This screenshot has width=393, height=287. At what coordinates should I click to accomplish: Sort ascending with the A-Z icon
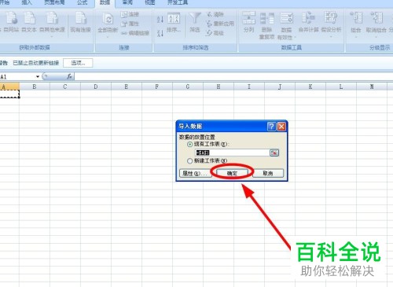pos(160,20)
